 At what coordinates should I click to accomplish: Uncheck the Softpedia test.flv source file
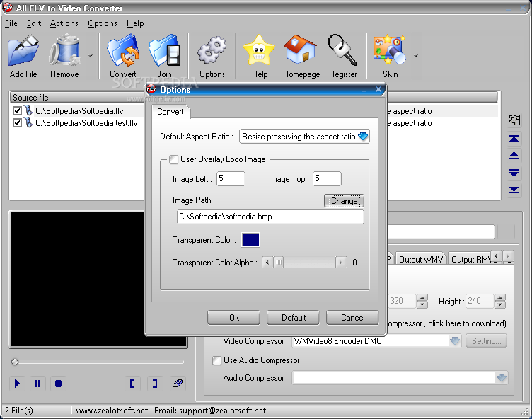(x=17, y=122)
